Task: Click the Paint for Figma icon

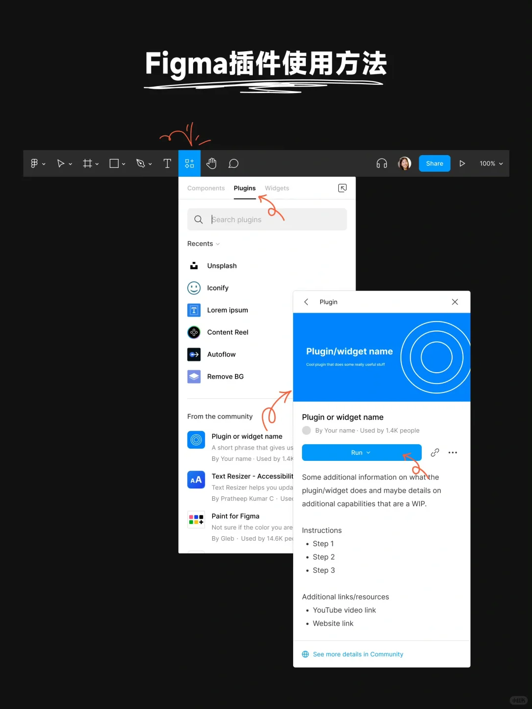Action: [196, 519]
